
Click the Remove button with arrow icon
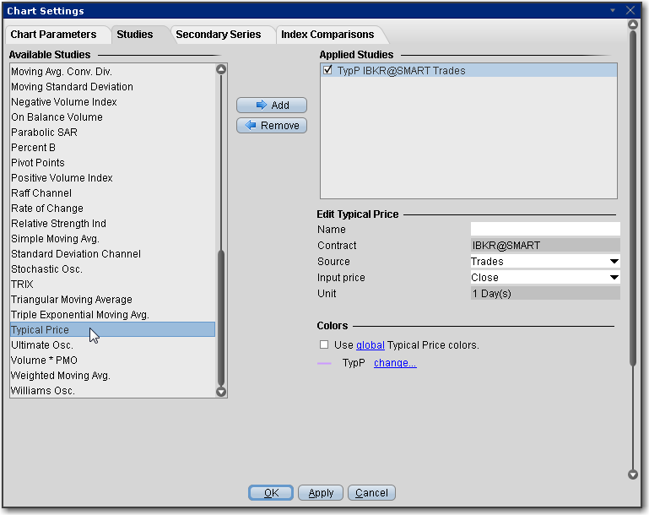point(271,126)
